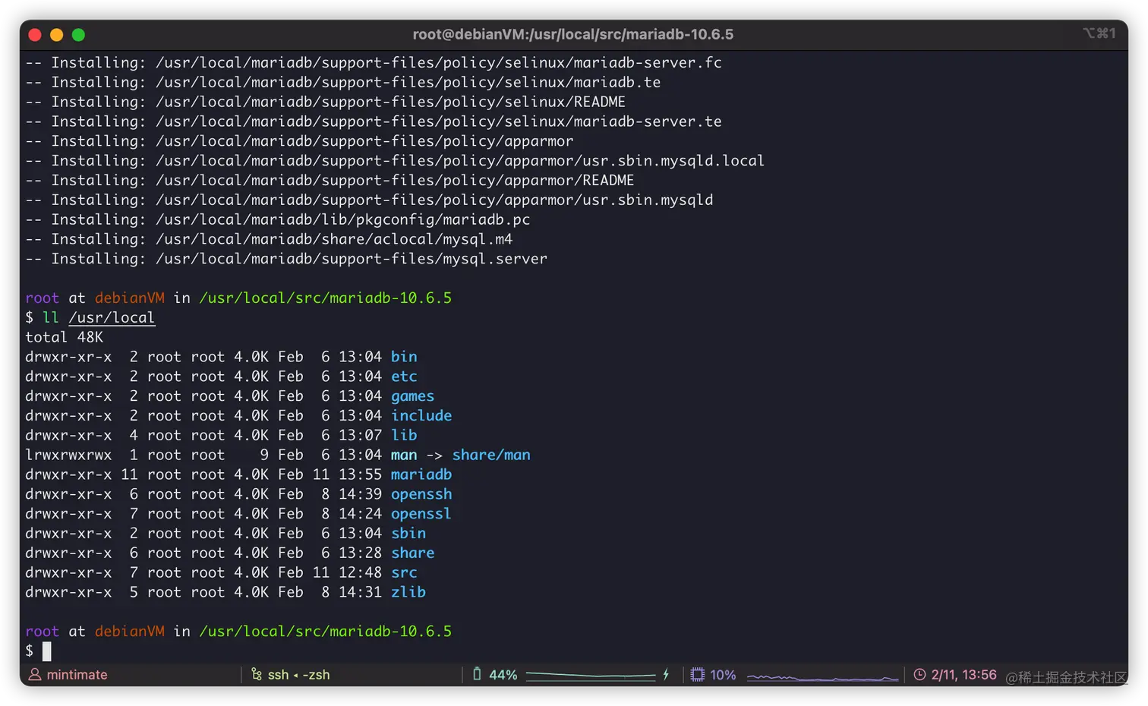Open the zlib directory link
Screen dimensions: 1148x706
[x=408, y=592]
